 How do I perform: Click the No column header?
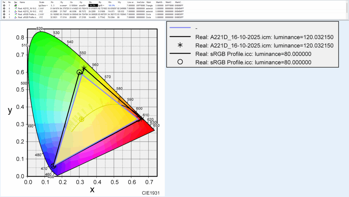9,2
